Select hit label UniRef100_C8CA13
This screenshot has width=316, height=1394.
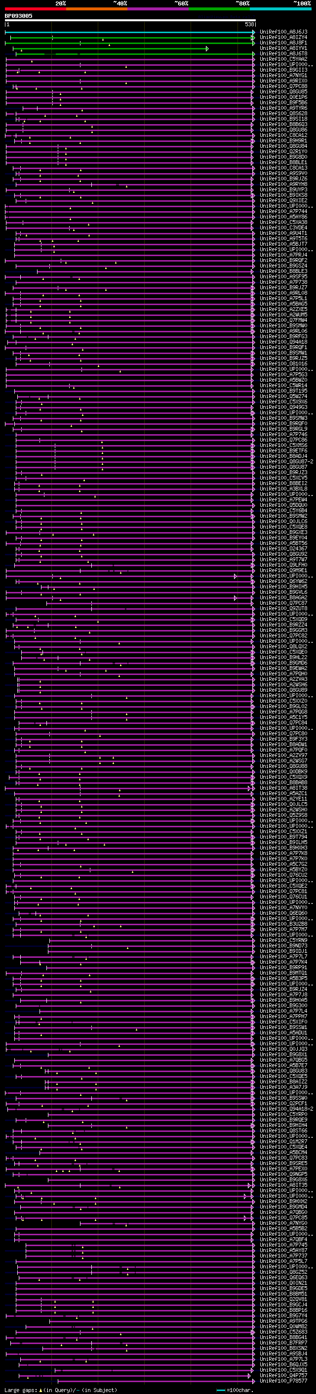point(283,168)
